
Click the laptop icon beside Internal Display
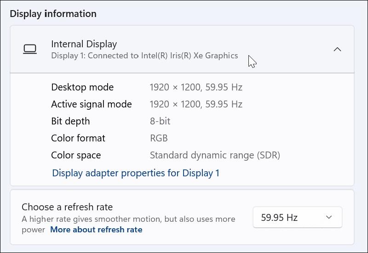[30, 49]
